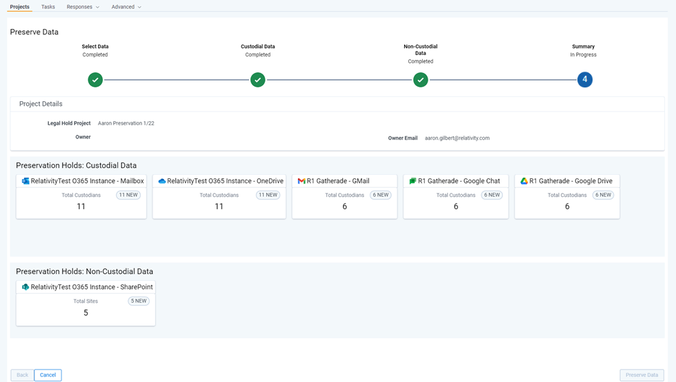The height and width of the screenshot is (382, 676).
Task: Switch to the Projects tab
Action: tap(20, 7)
